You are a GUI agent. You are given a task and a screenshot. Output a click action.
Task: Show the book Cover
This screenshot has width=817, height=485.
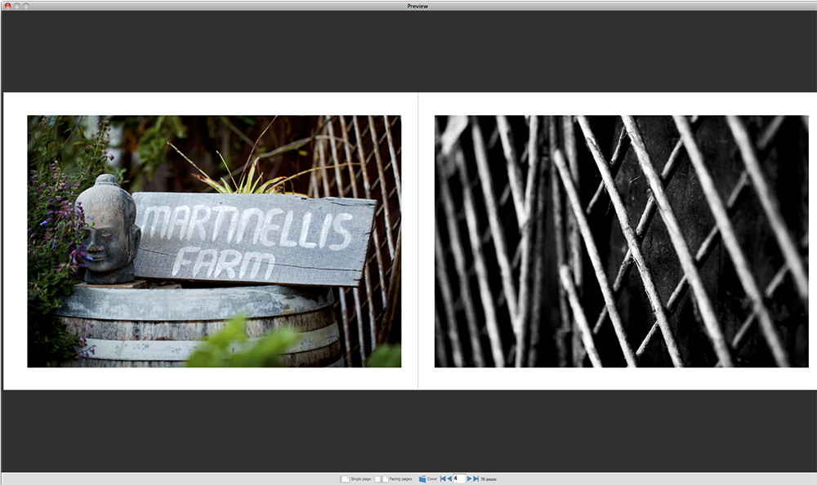[x=428, y=478]
